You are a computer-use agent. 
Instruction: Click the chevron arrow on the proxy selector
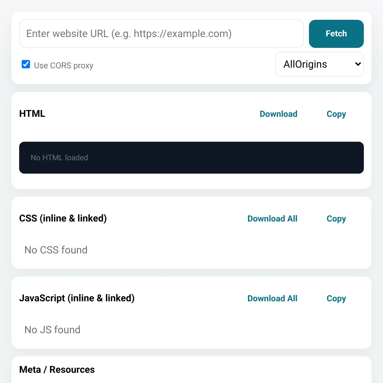pos(358,64)
